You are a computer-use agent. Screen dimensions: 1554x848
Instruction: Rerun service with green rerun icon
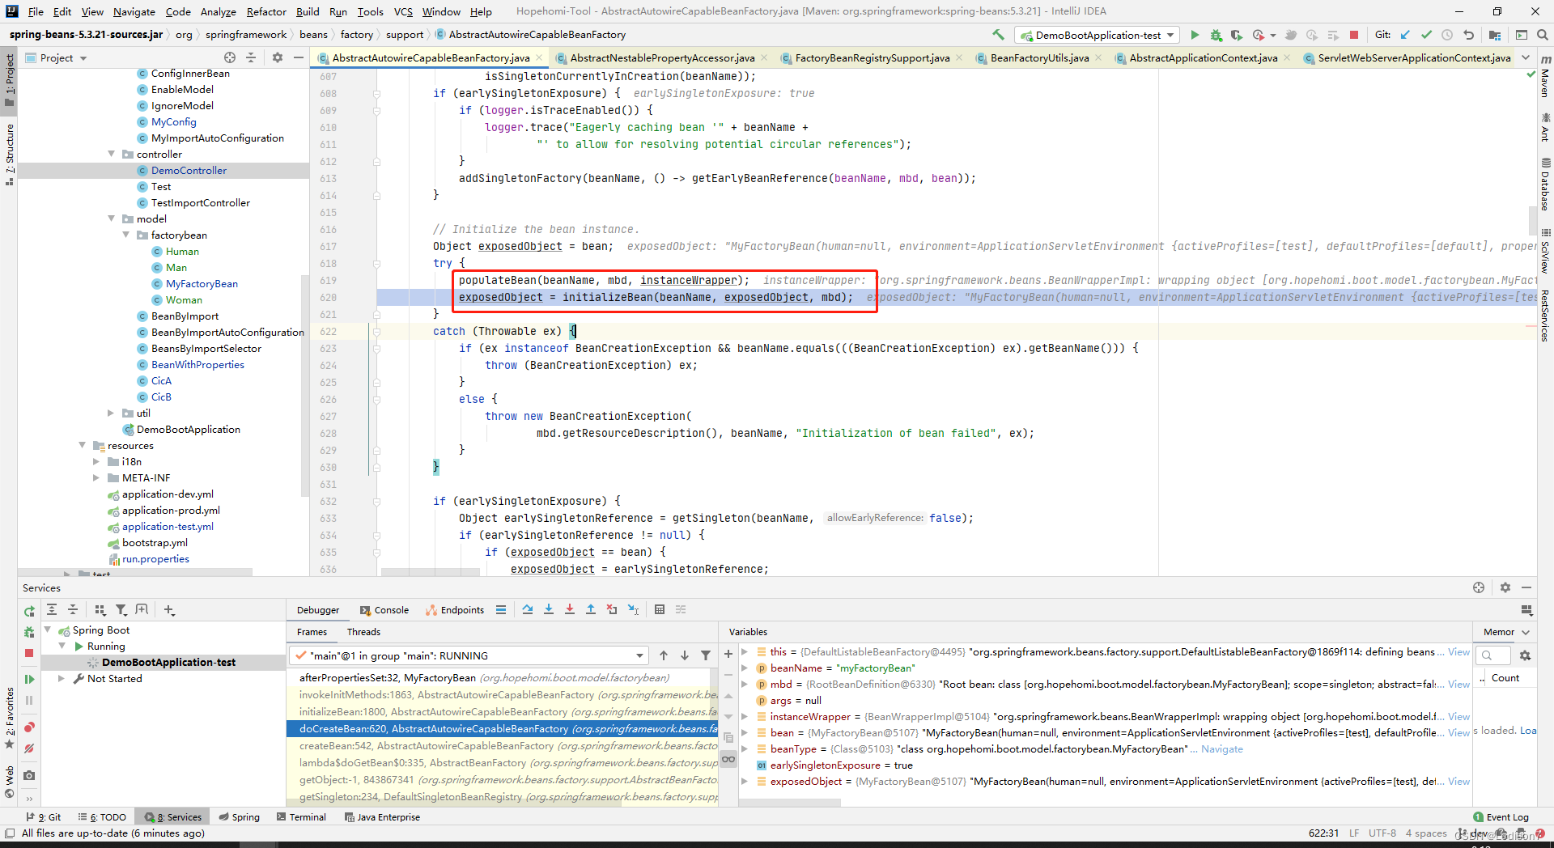(x=29, y=612)
